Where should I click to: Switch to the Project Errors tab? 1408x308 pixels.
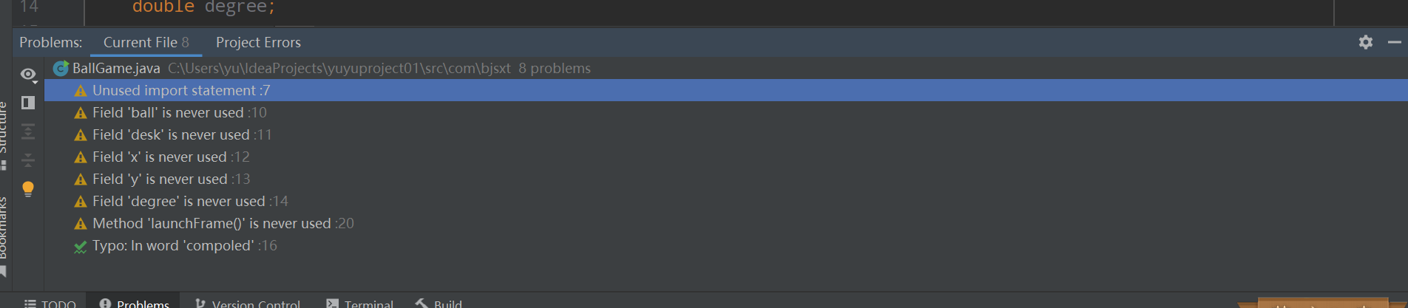pos(258,42)
